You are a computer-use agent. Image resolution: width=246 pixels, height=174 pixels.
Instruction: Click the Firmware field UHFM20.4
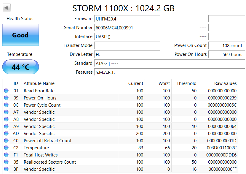(x=127, y=19)
